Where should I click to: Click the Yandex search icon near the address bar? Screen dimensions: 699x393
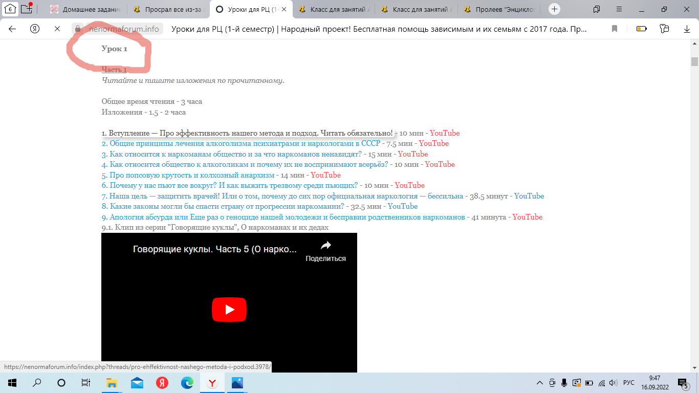tap(34, 29)
